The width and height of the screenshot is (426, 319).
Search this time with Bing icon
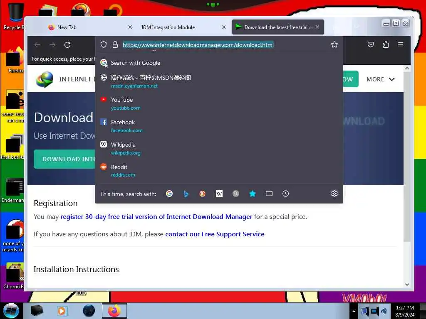click(x=186, y=194)
